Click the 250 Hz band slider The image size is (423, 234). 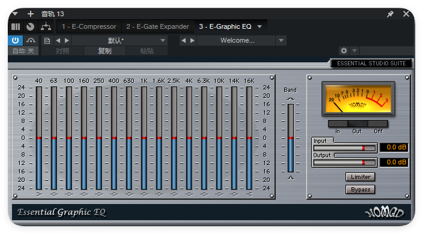pyautogui.click(x=99, y=138)
